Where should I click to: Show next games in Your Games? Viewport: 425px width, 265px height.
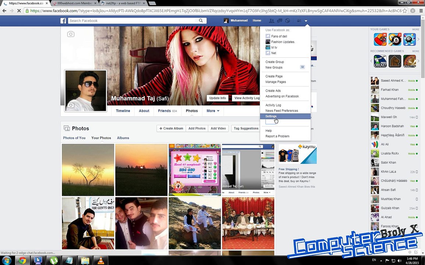pyautogui.click(x=418, y=39)
